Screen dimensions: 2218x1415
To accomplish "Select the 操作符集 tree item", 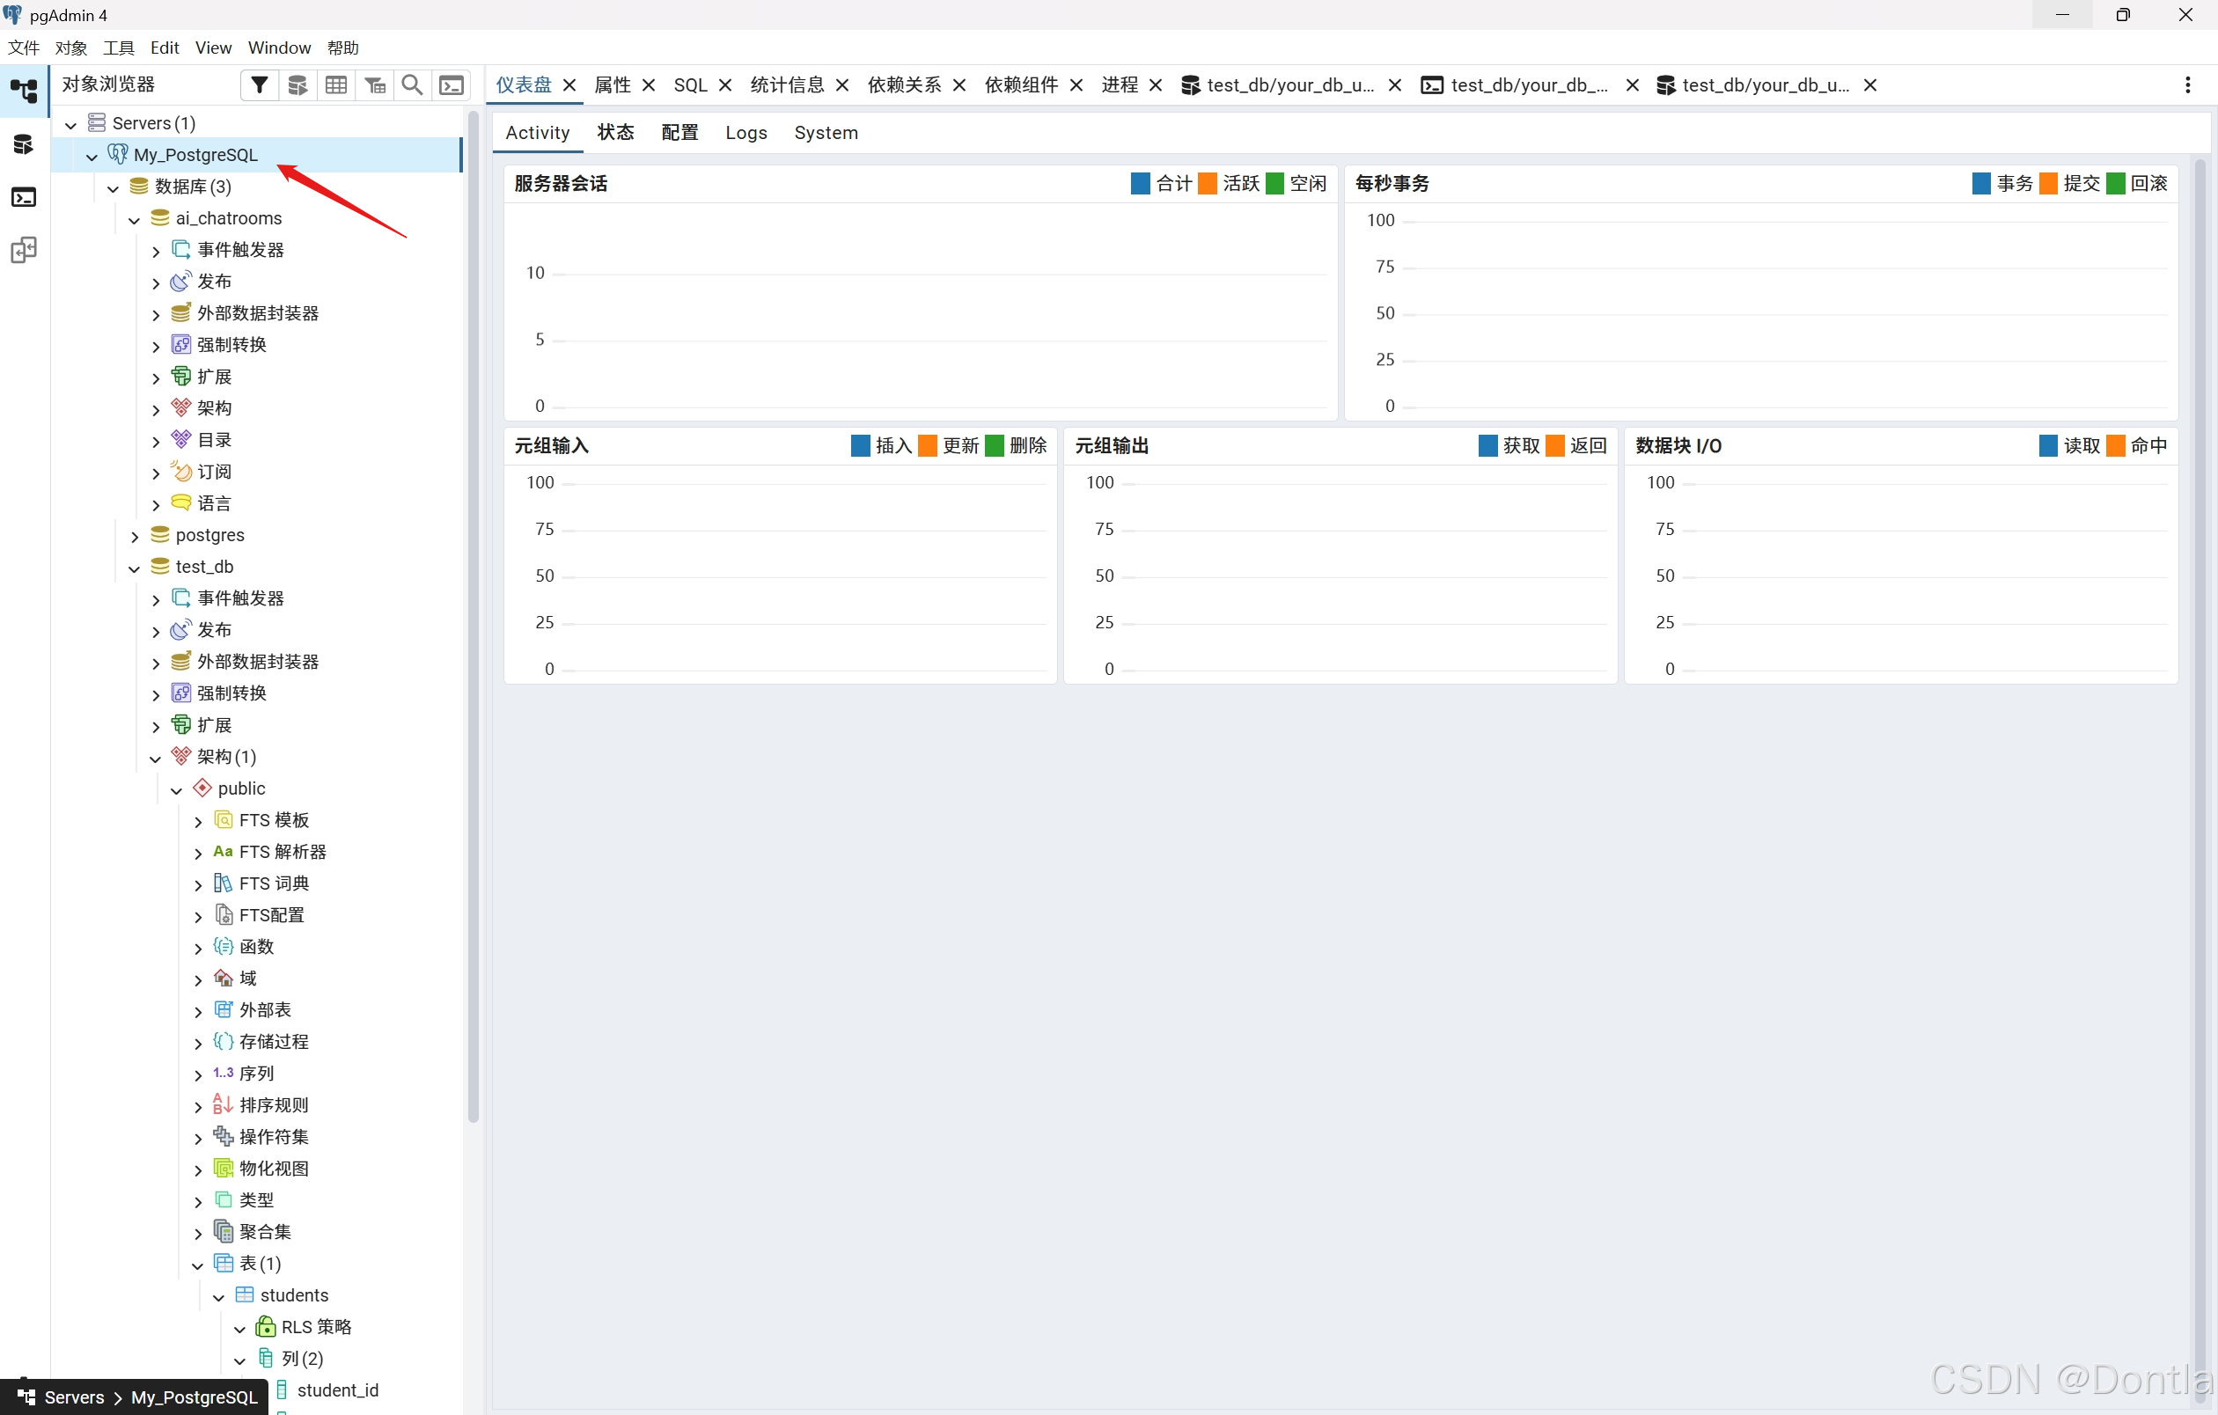I will pos(275,1136).
